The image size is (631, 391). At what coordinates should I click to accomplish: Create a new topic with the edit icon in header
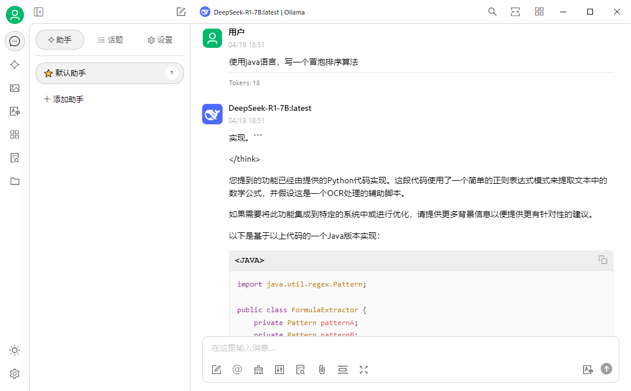181,12
